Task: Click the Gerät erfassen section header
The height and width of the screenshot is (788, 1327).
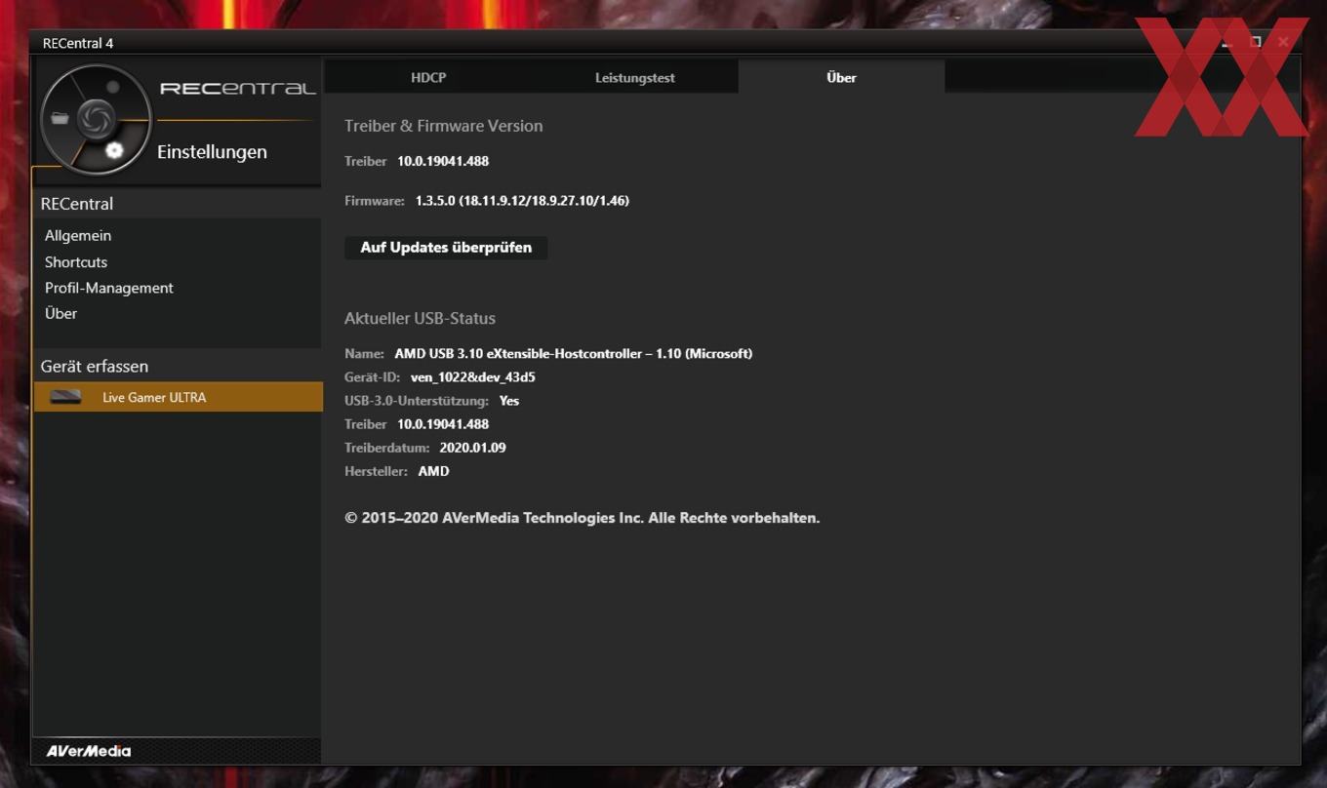Action: point(95,367)
